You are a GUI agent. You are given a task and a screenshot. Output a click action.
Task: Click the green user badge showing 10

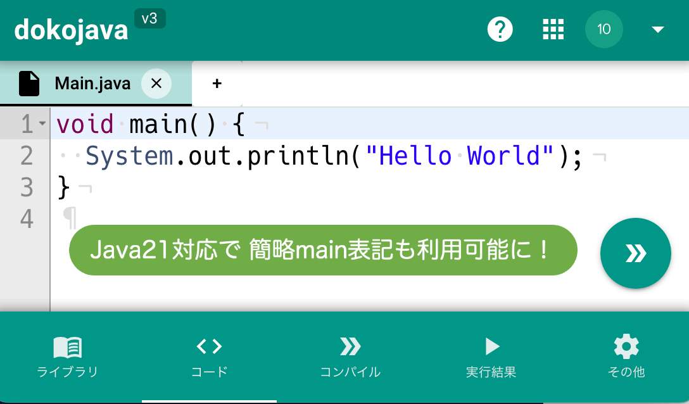coord(604,29)
